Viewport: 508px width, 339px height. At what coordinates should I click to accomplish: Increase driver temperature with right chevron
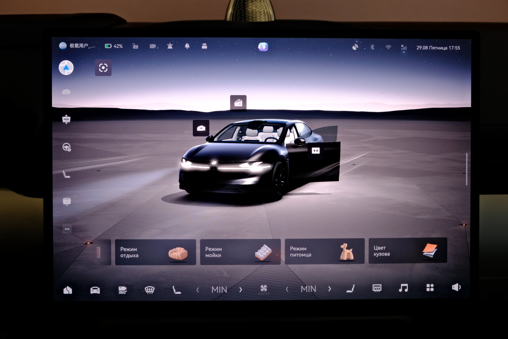click(x=240, y=290)
